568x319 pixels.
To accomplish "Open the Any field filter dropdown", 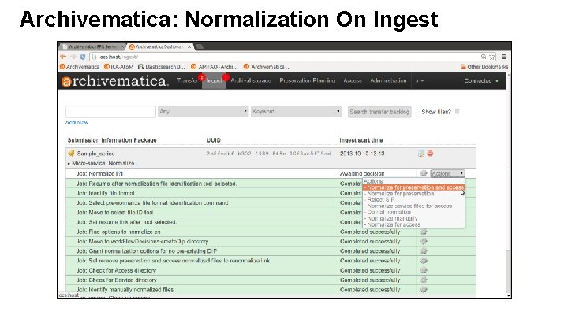I will click(x=202, y=112).
